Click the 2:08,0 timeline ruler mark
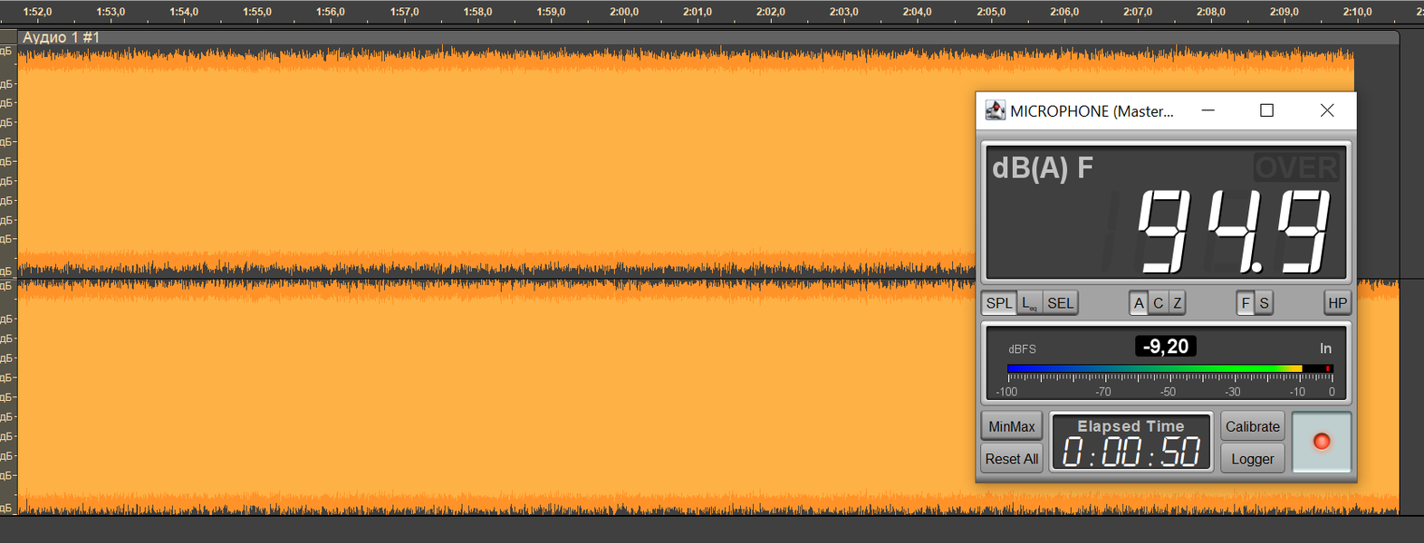 click(1210, 12)
